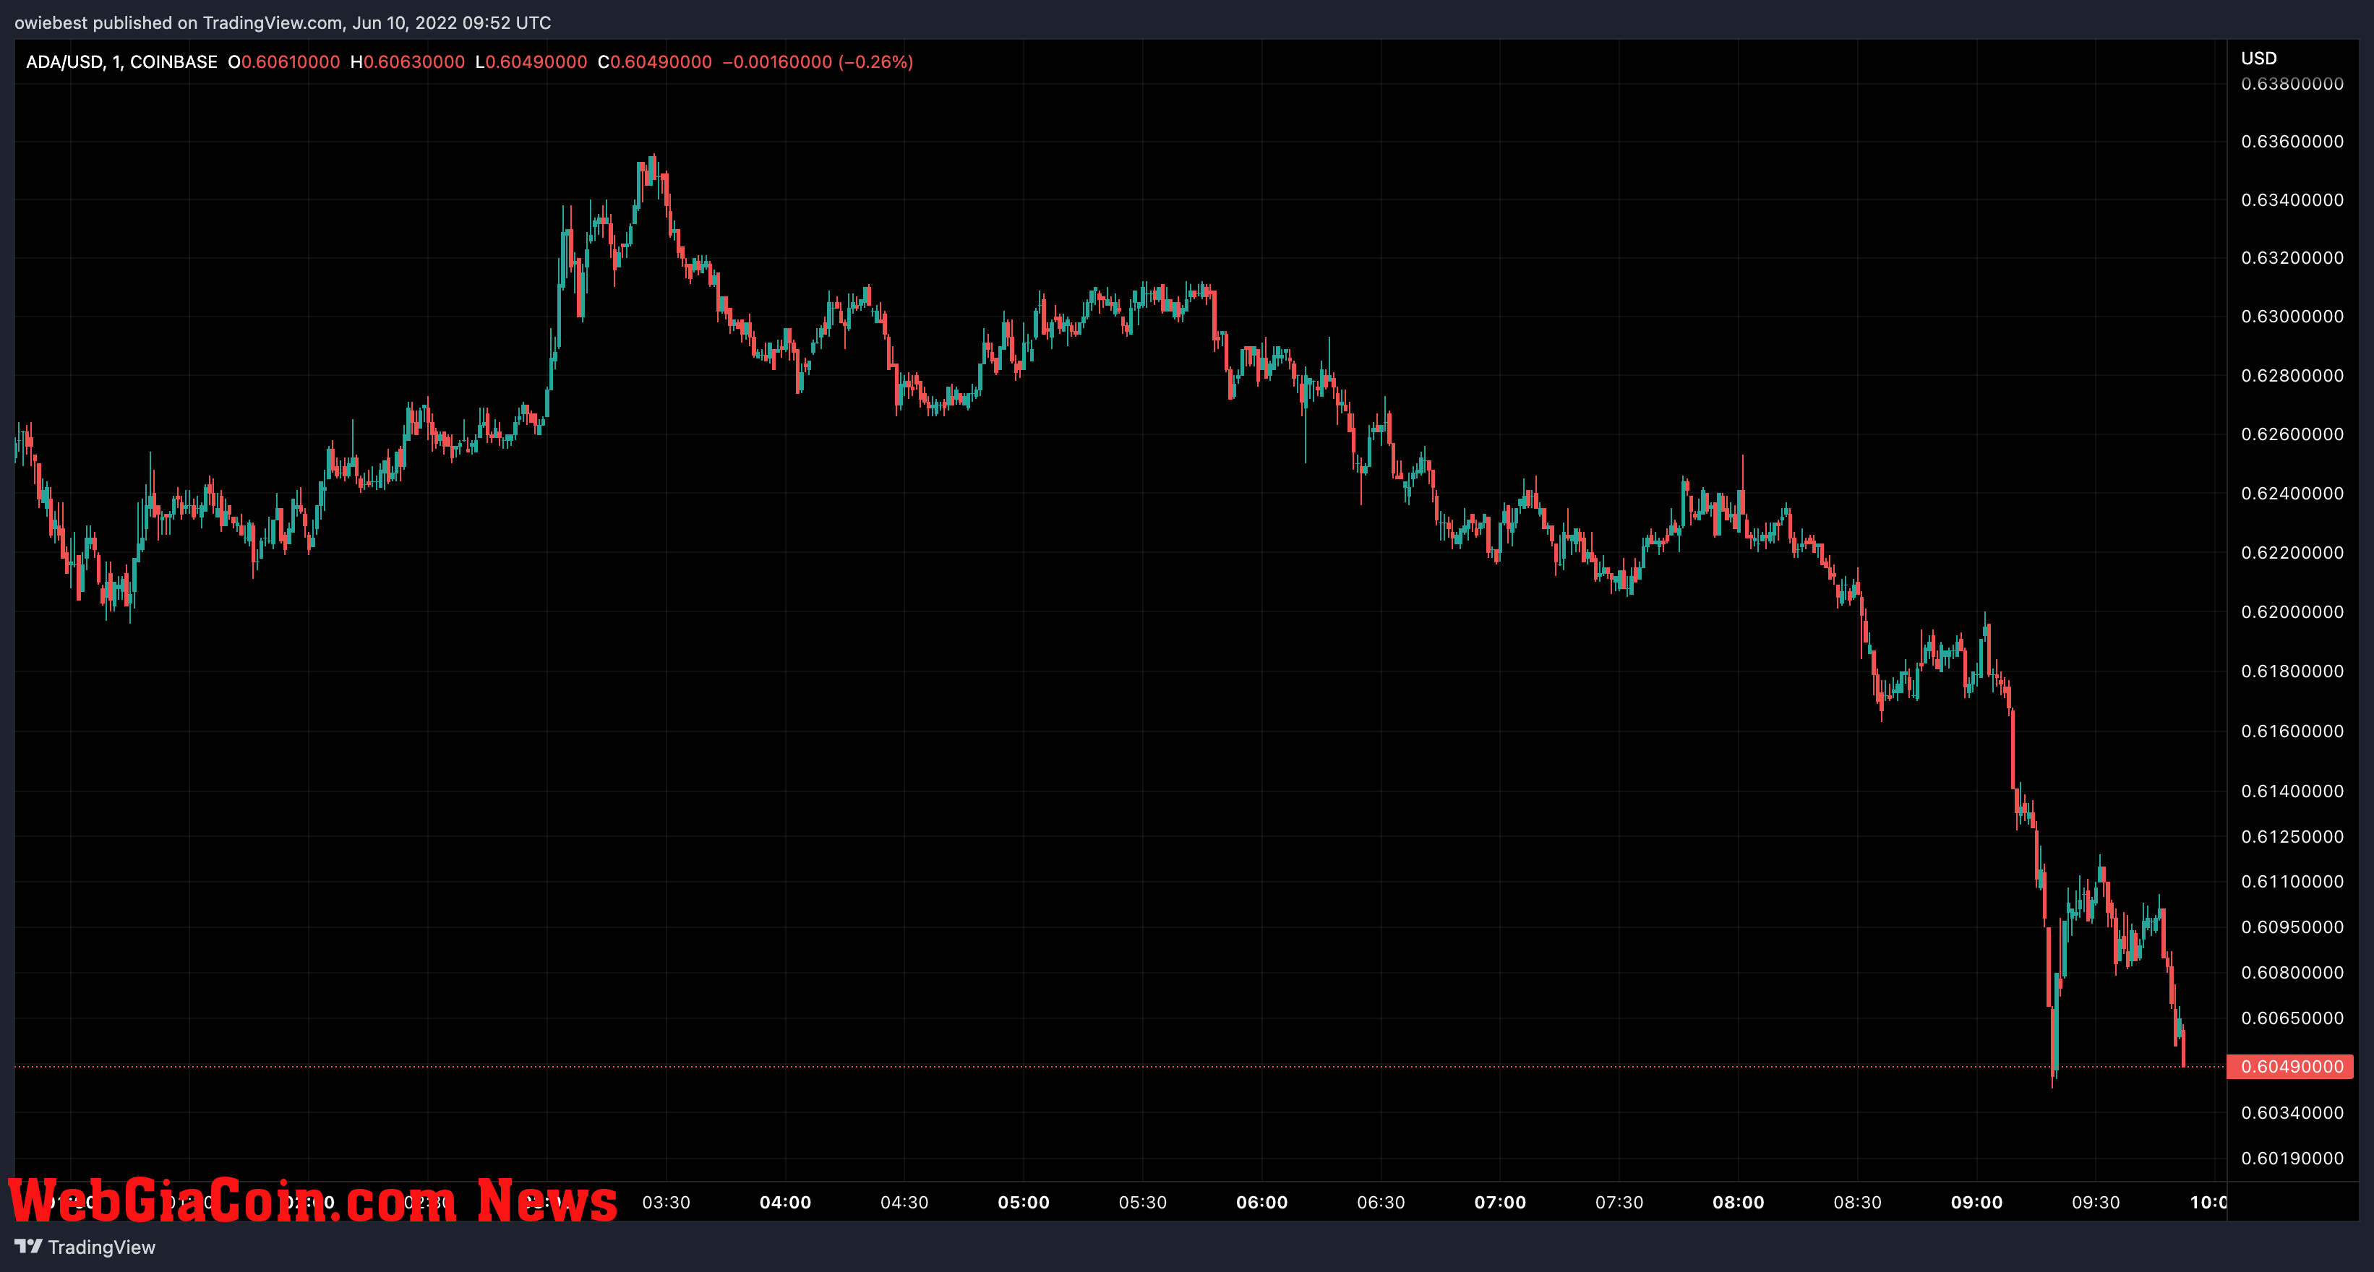Click the 04:00 time axis label
This screenshot has width=2374, height=1272.
coord(785,1202)
